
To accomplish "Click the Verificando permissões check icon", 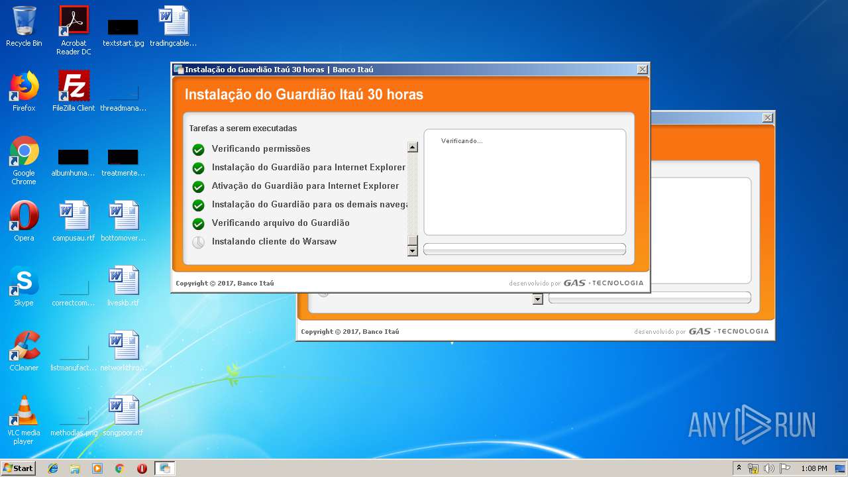I will 198,150.
